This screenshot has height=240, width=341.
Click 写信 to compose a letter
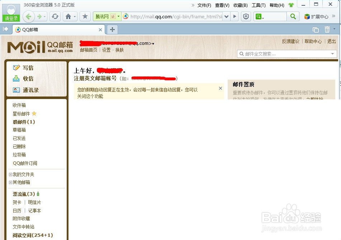pos(23,68)
